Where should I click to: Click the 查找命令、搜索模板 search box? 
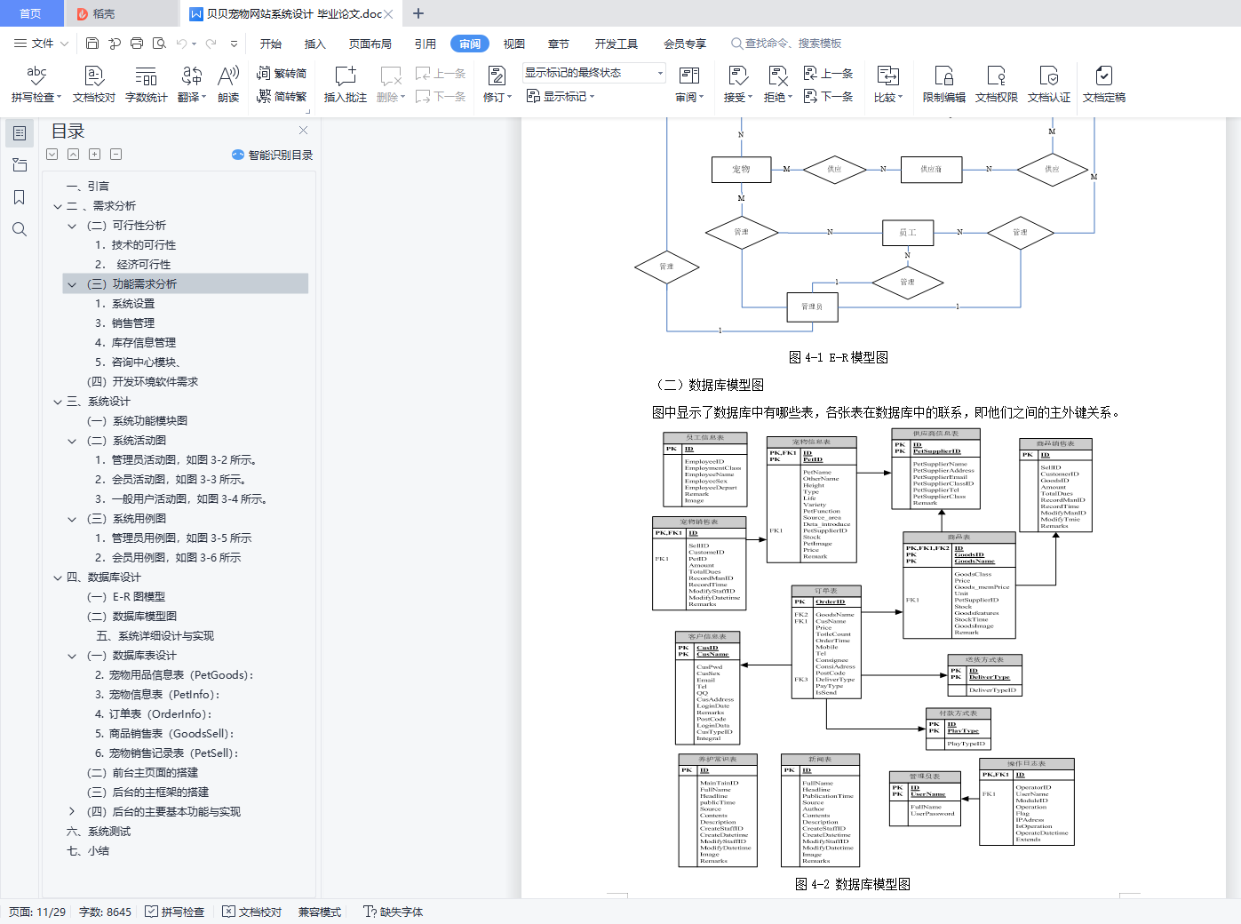point(786,44)
